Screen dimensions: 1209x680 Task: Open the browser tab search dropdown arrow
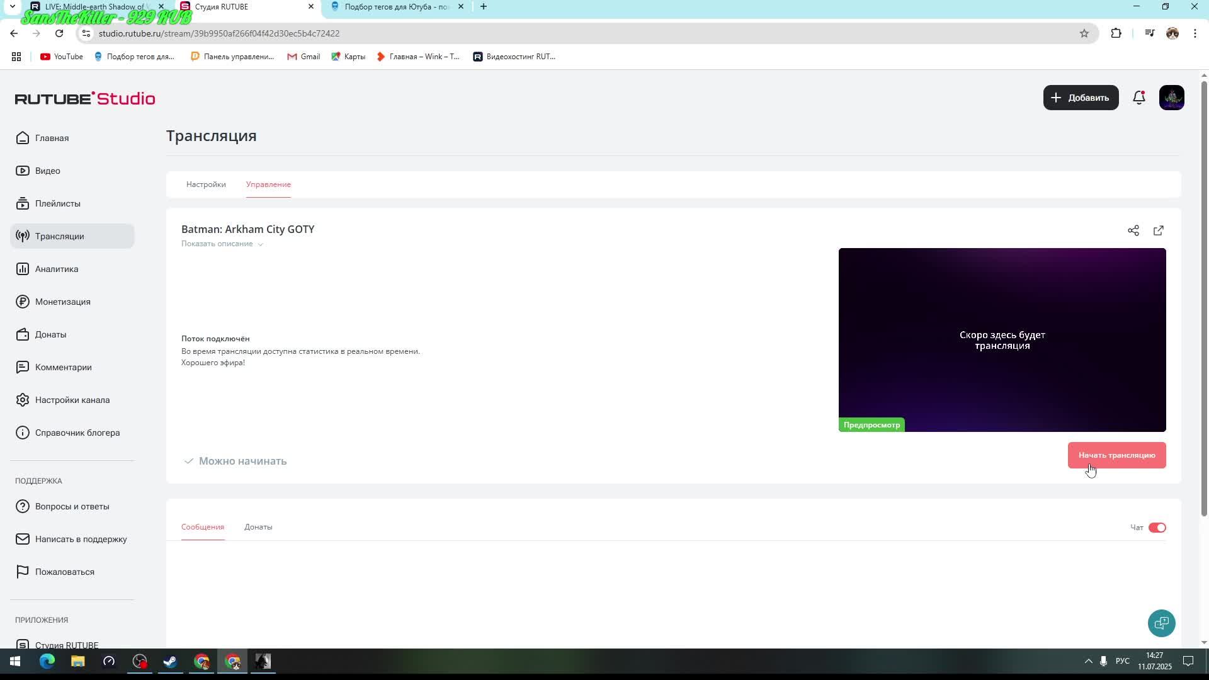(12, 6)
